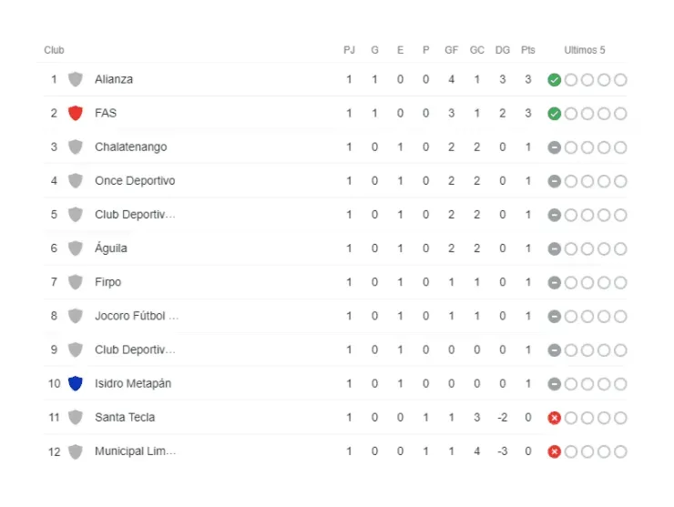The width and height of the screenshot is (674, 507).
Task: Click the Isidro Metapán team name
Action: point(133,383)
